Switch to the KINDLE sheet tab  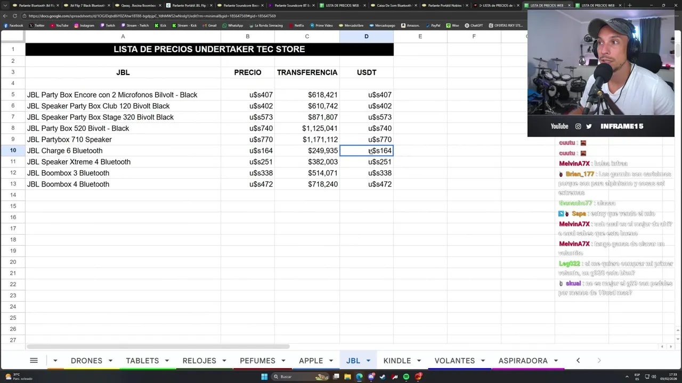click(397, 361)
